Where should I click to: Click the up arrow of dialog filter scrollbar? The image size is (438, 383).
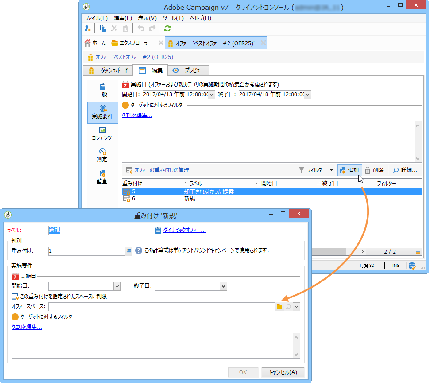(x=296, y=337)
